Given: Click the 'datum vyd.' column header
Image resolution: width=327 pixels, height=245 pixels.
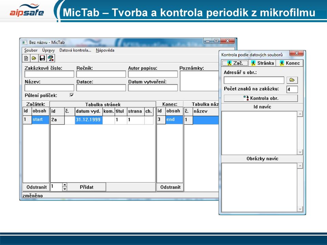Looking at the screenshot, I should (89, 112).
